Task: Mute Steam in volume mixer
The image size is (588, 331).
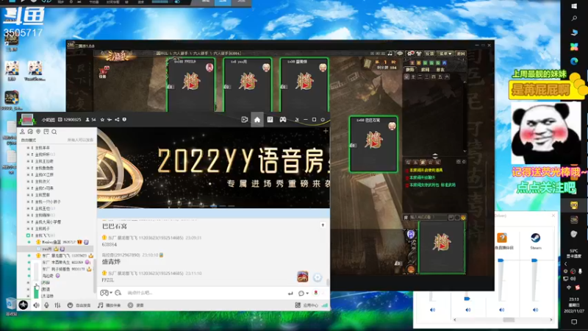Action: tap(535, 310)
